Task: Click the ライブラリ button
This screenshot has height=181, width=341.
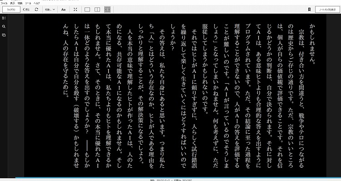Action: click(x=11, y=10)
